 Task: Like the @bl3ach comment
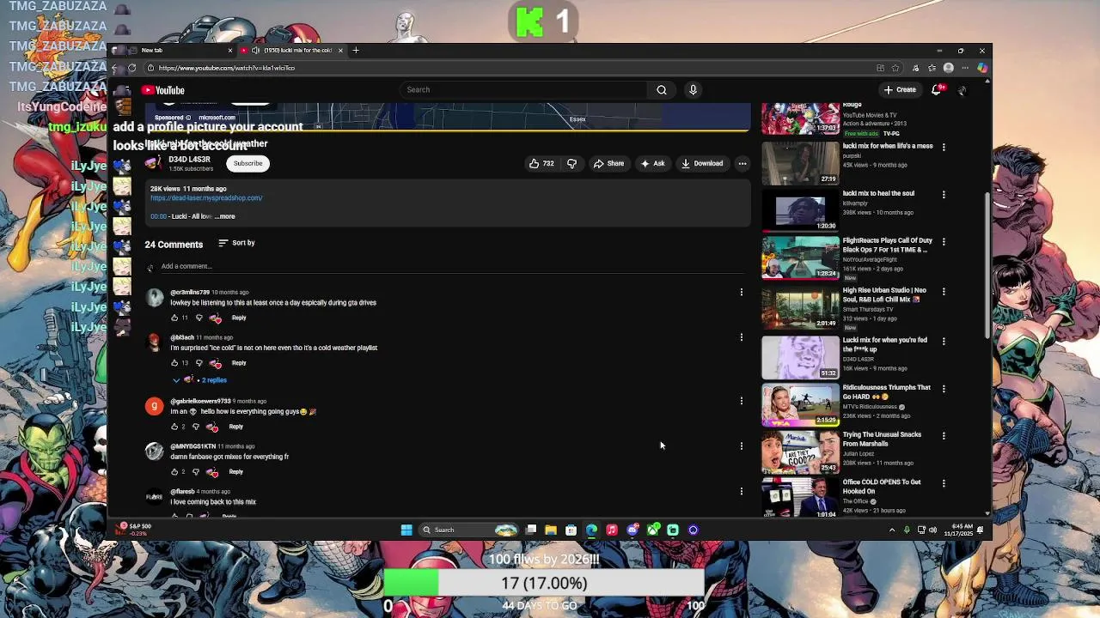(x=174, y=363)
